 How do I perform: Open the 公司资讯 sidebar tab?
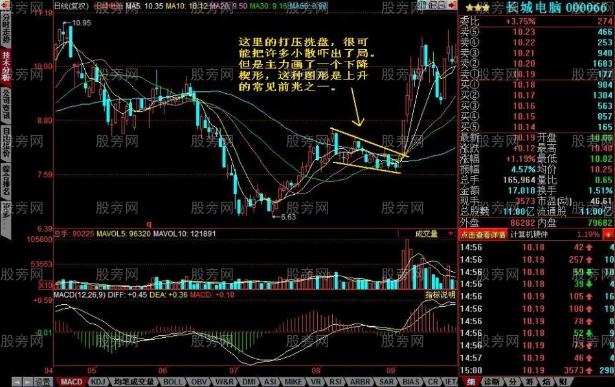pos(6,104)
